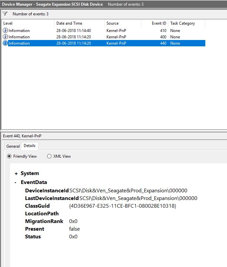Sort by the Source column header
This screenshot has width=227, height=267.
pos(123,23)
